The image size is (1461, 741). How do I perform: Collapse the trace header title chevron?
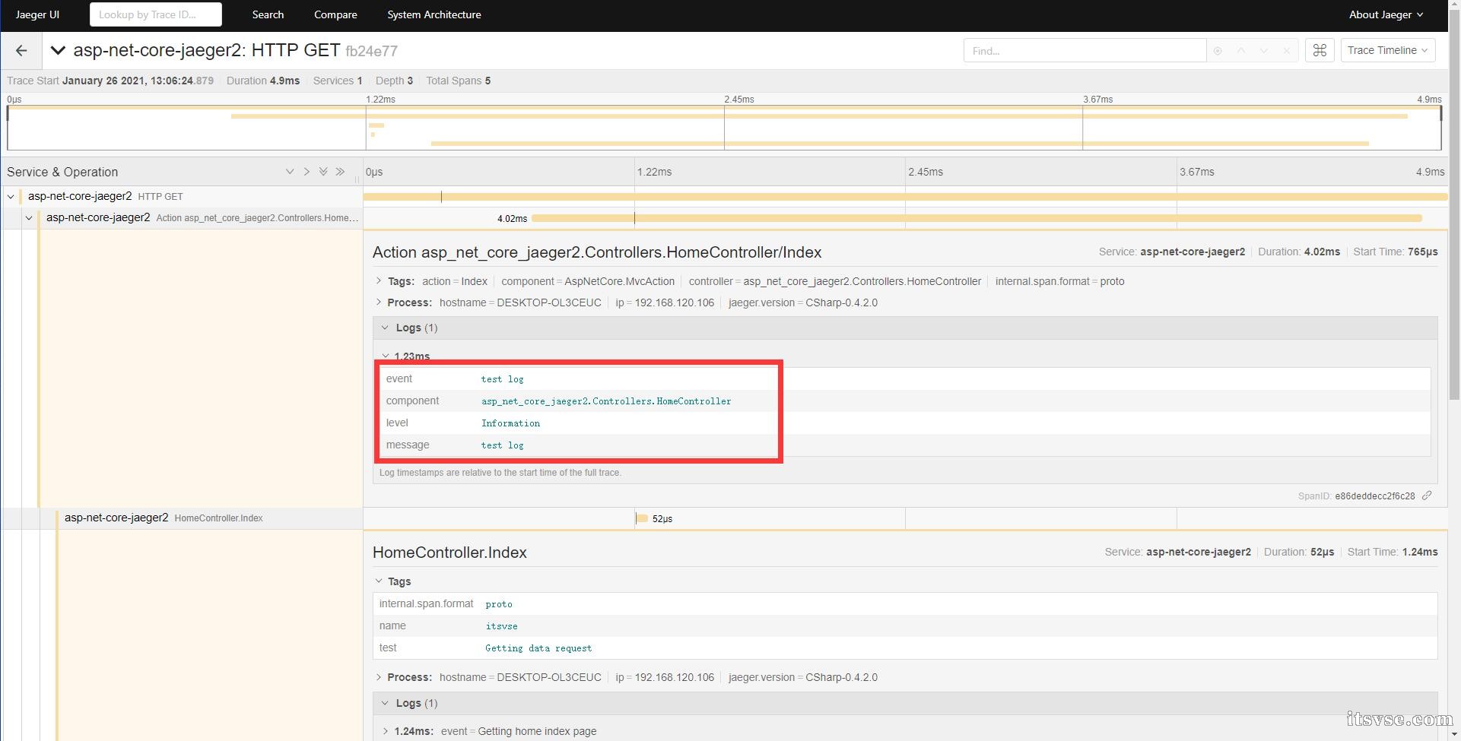click(58, 51)
